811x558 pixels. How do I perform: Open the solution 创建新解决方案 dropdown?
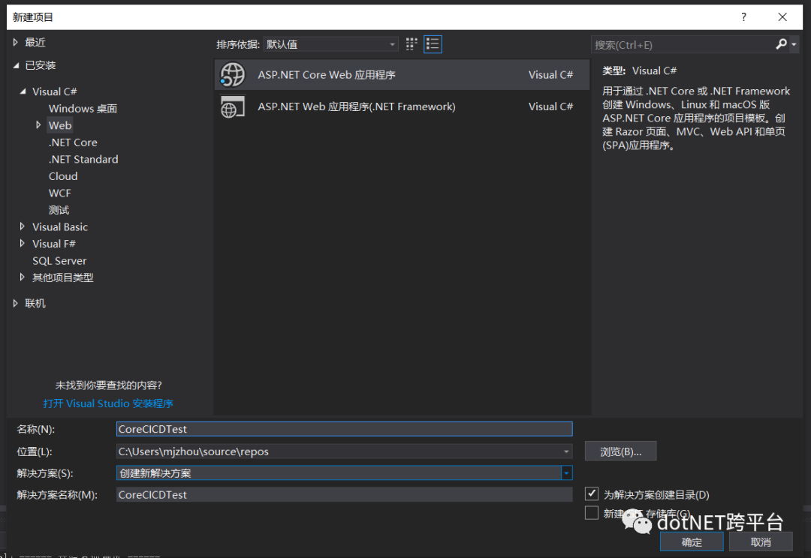point(567,472)
